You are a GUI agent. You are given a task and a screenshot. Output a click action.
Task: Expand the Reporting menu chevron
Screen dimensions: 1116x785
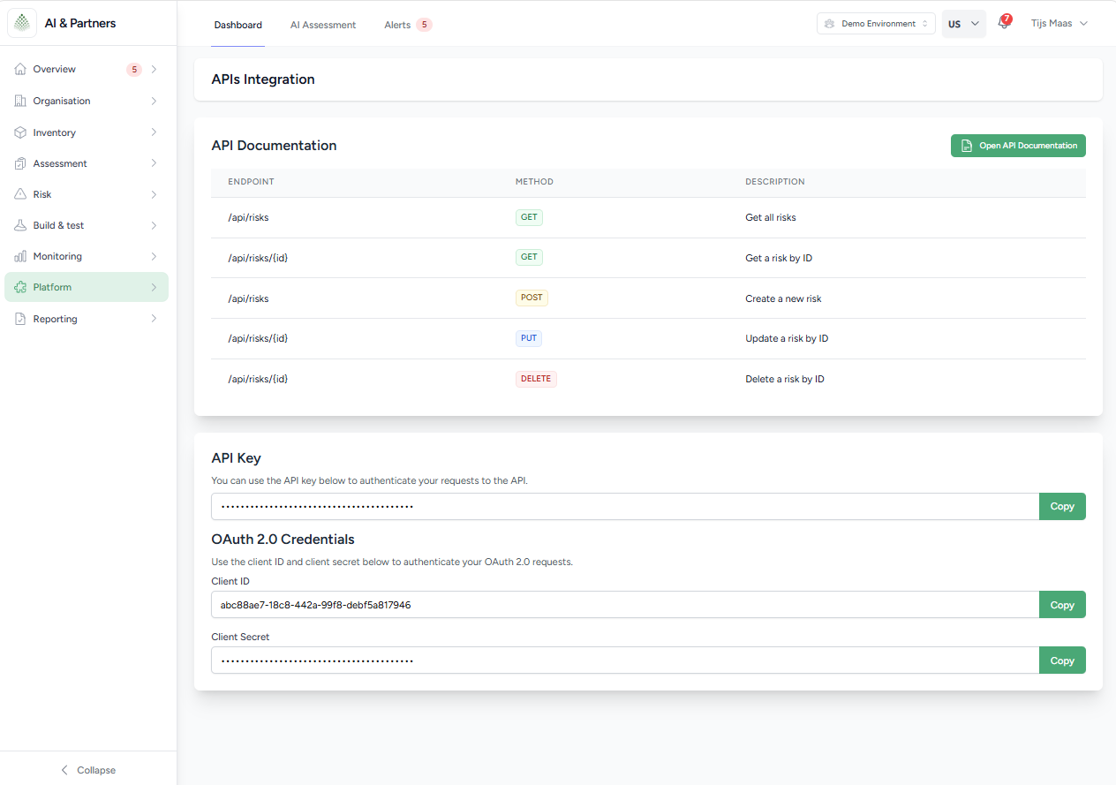(x=154, y=319)
